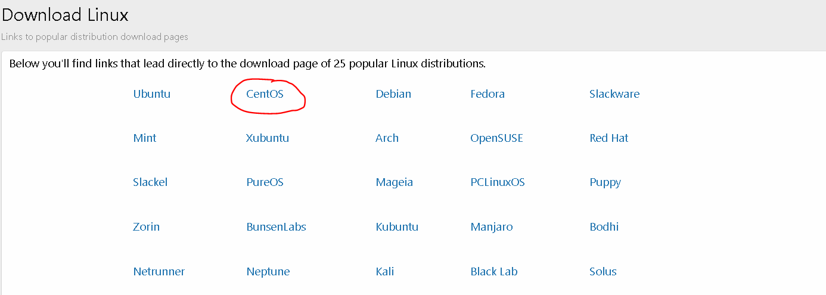This screenshot has width=826, height=295.
Task: Open the PCLinuxOS link
Action: coord(498,182)
